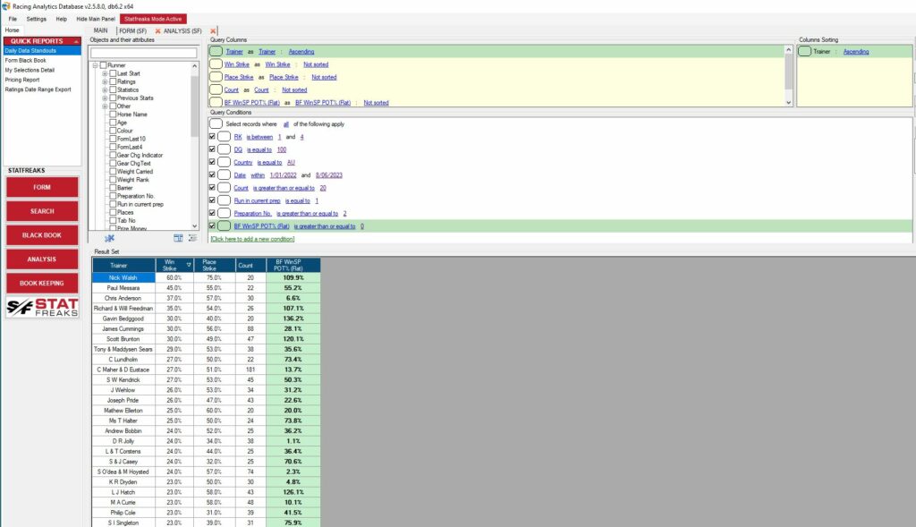
Task: Open the BLACK BOOK button
Action: 42,235
